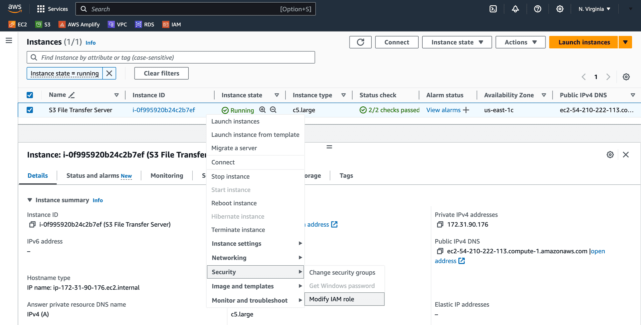Select Modify IAM role
This screenshot has width=641, height=325.
[345, 299]
